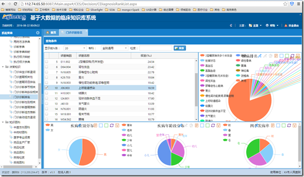Click the blue 搜索 search button
The width and height of the screenshot is (304, 177).
coord(180,48)
